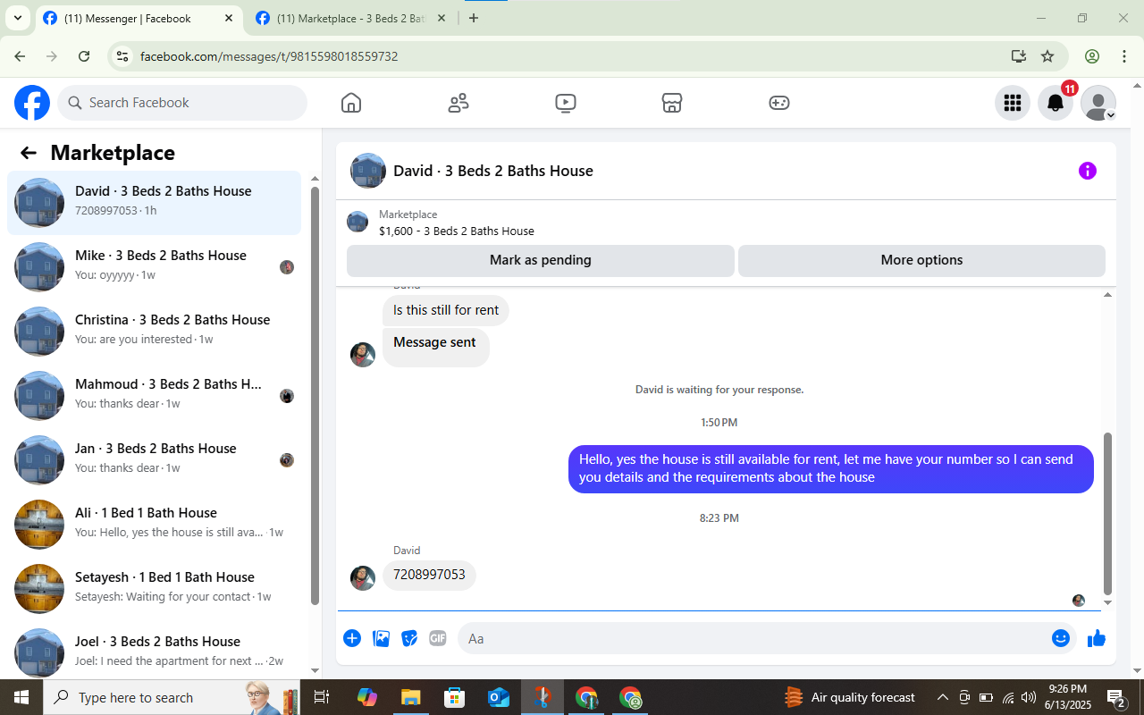Viewport: 1144px width, 715px height.
Task: Open Mahmoud conversation in list
Action: pyautogui.click(x=155, y=396)
